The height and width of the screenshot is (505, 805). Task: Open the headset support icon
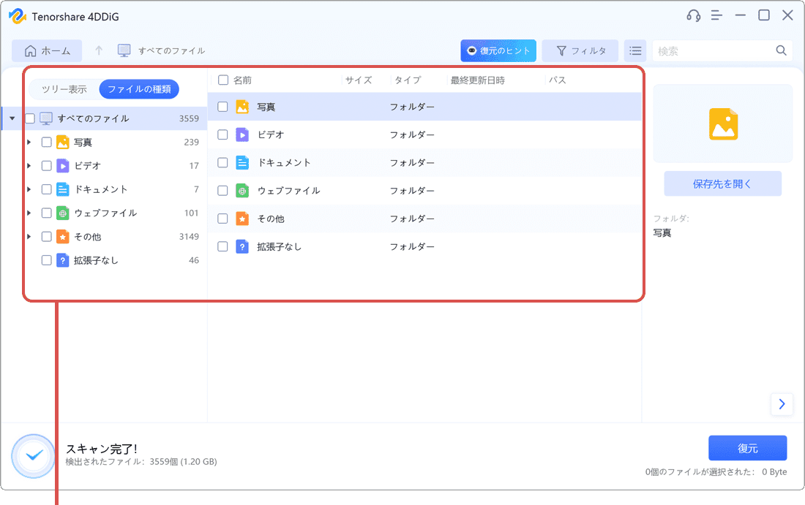click(692, 15)
